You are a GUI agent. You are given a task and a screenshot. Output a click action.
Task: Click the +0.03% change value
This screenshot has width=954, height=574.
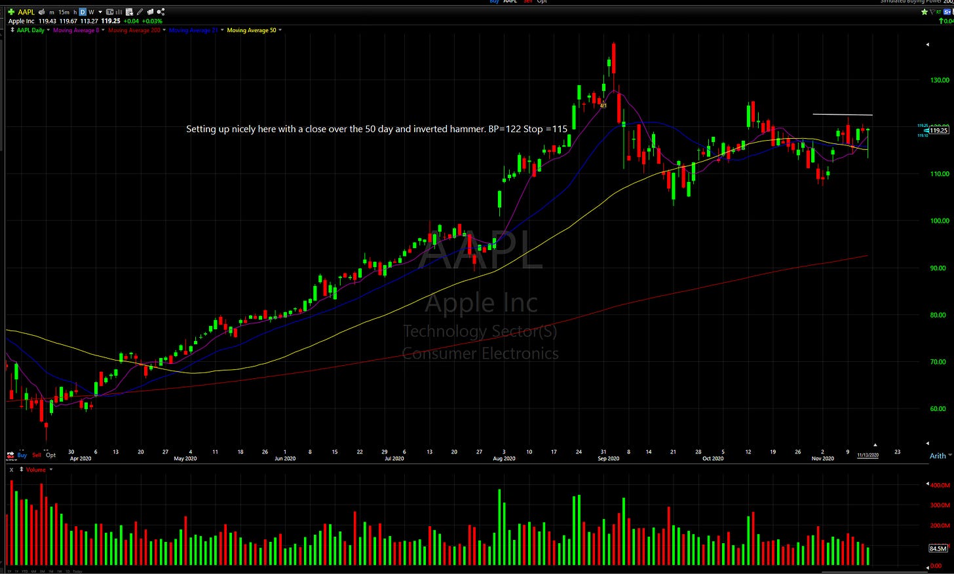[x=152, y=21]
